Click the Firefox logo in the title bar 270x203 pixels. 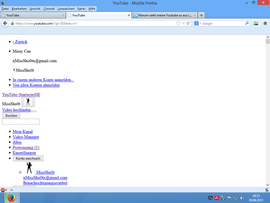coord(2,3)
